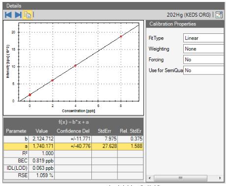Viewport: 226px width, 186px height.
Task: Click the horizontal scrollbar thumb in properties
Action: [180, 178]
